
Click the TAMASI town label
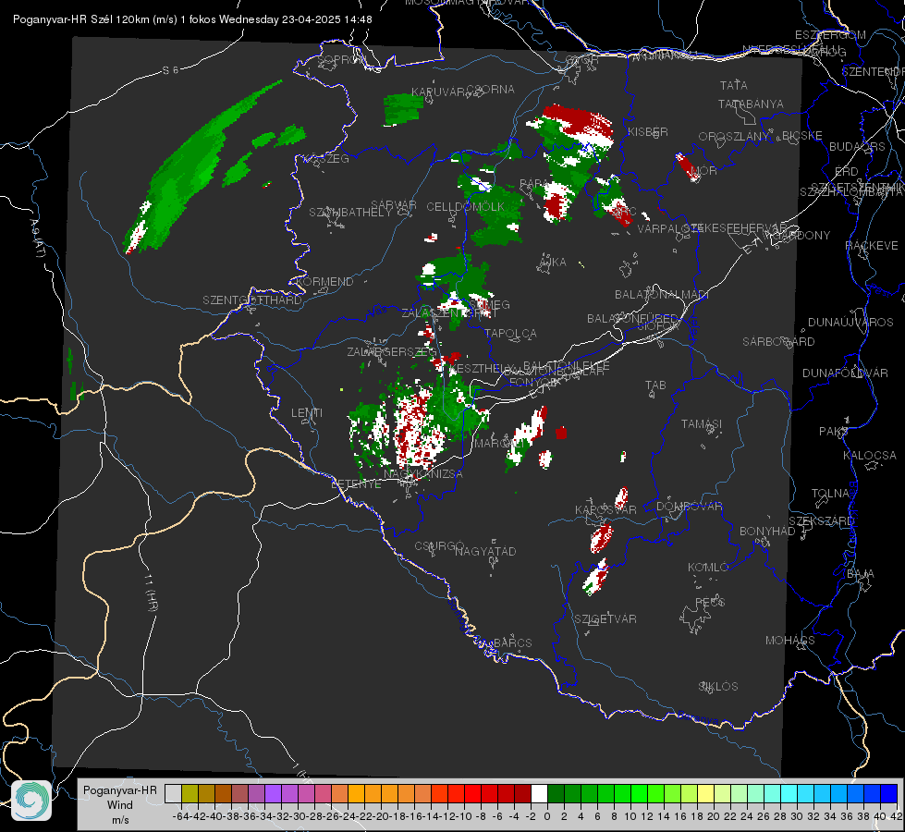(x=702, y=423)
